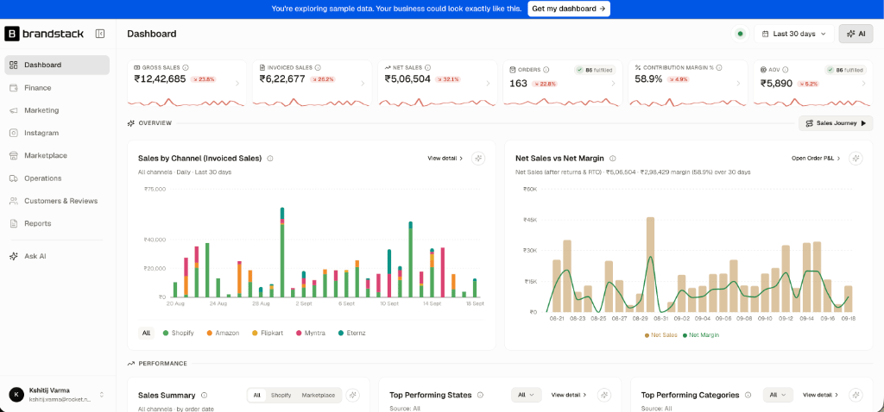Screen dimensions: 884x412
Task: Expand the Contribution Margin card chevron
Action: 738,84
